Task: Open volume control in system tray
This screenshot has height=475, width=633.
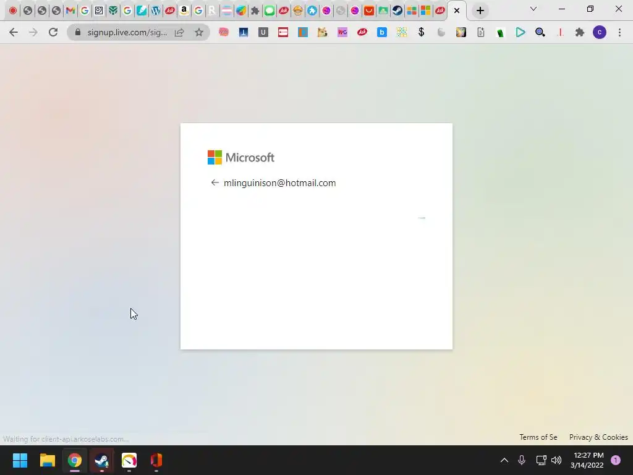Action: [x=556, y=460]
